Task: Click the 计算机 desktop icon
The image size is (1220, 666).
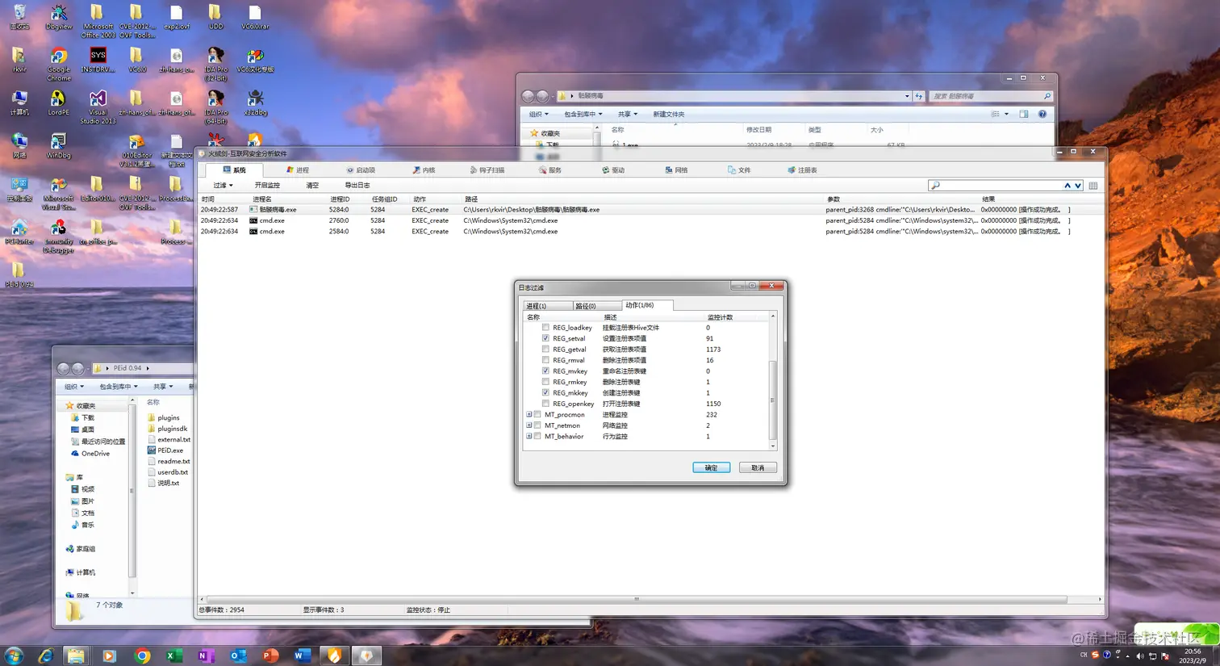Action: [x=19, y=103]
